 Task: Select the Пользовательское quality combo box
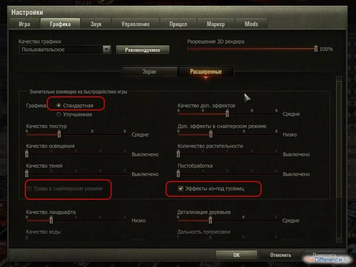point(65,50)
